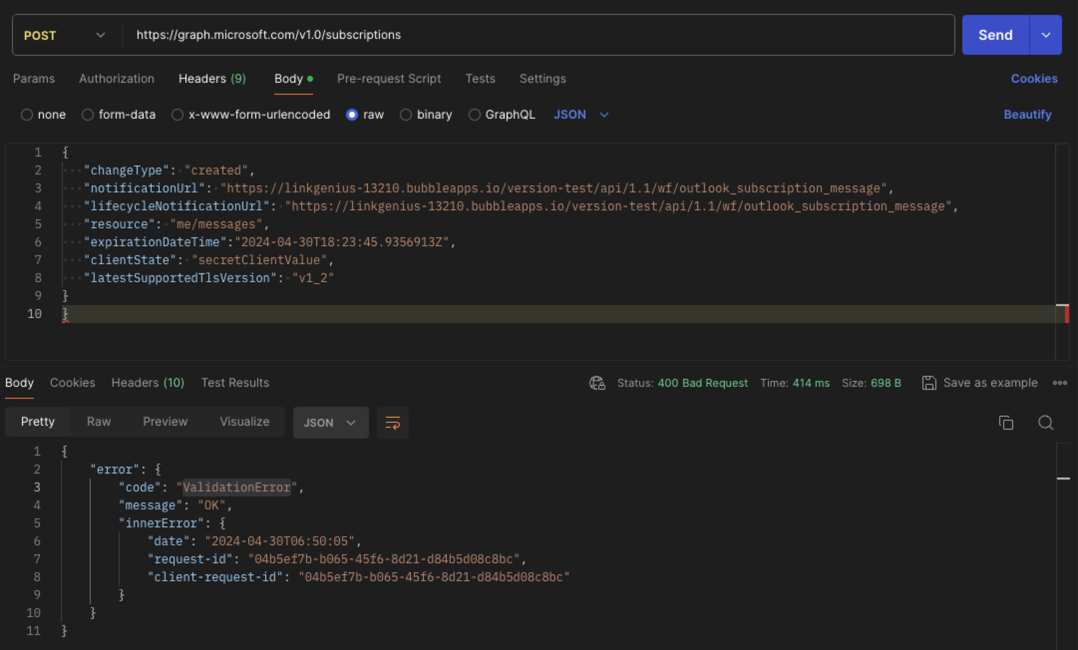The width and height of the screenshot is (1078, 650).
Task: Open the response Body tab
Action: point(19,383)
